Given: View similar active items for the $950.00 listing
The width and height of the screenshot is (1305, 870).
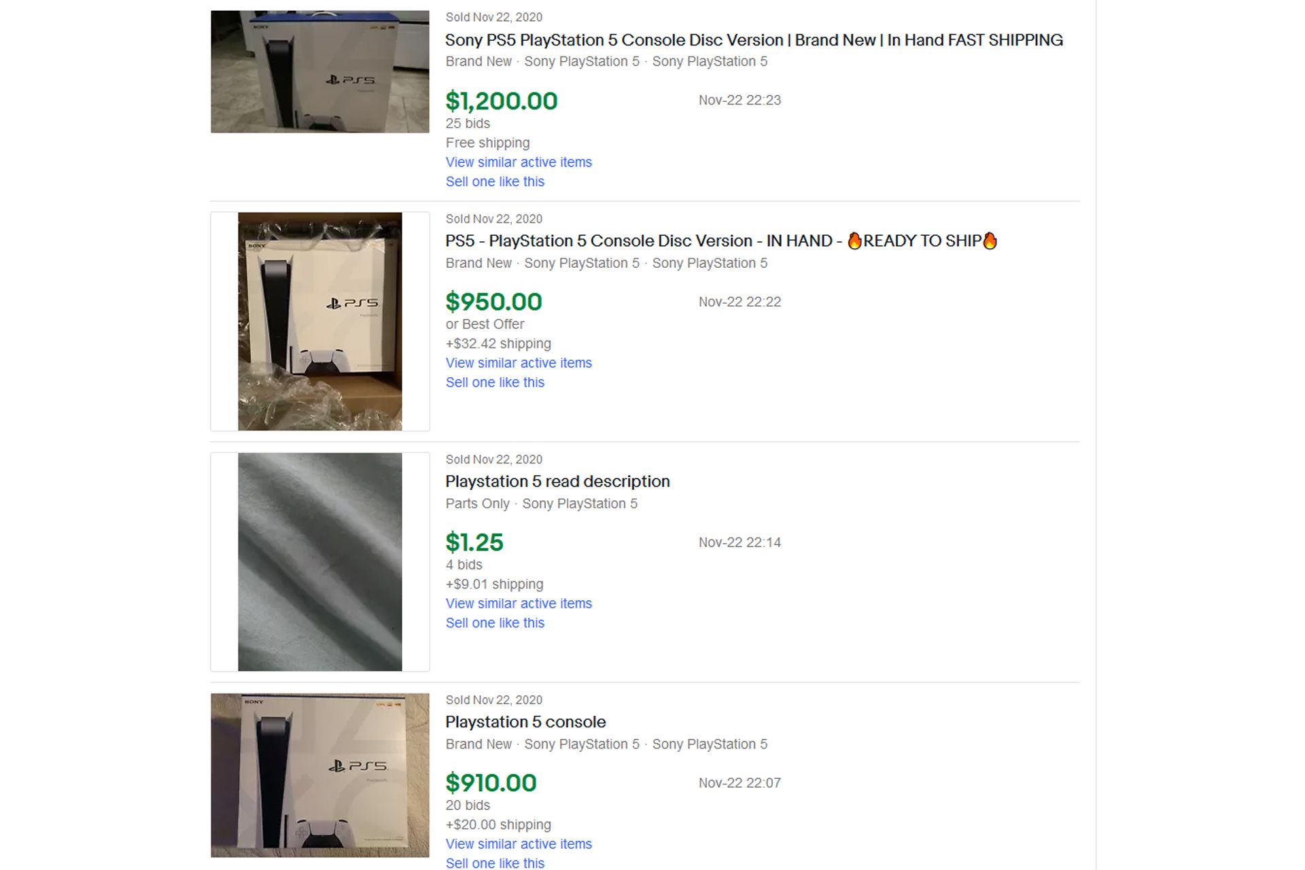Looking at the screenshot, I should pos(519,363).
